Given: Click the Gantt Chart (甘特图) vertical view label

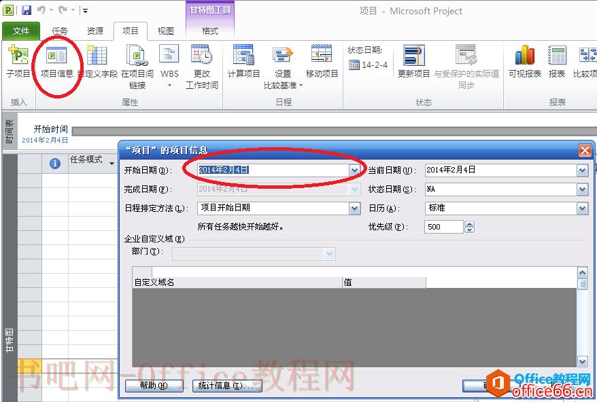Looking at the screenshot, I should 10,340.
